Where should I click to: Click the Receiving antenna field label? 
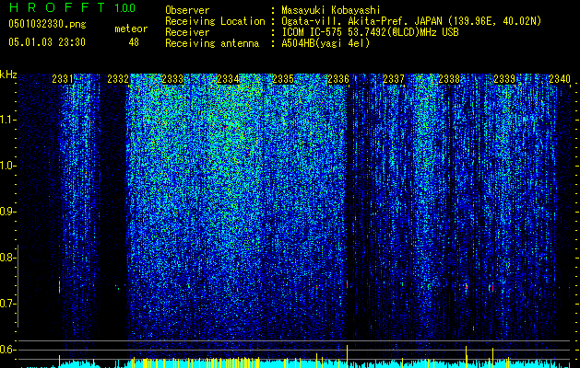(212, 43)
